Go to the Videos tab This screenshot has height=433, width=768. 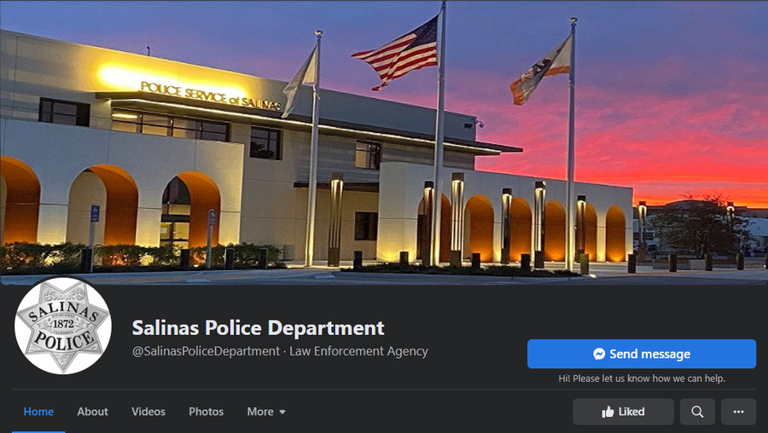coord(148,412)
